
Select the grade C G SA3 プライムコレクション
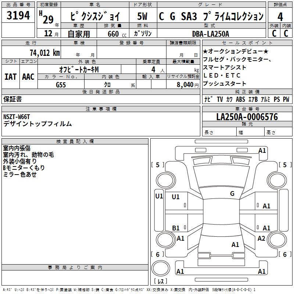pos(211,16)
